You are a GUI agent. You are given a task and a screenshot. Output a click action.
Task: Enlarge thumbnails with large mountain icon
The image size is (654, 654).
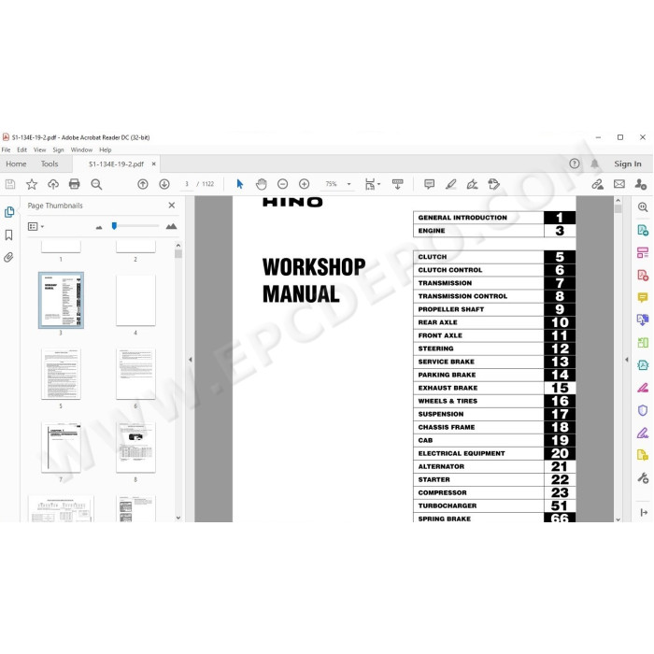pyautogui.click(x=171, y=226)
